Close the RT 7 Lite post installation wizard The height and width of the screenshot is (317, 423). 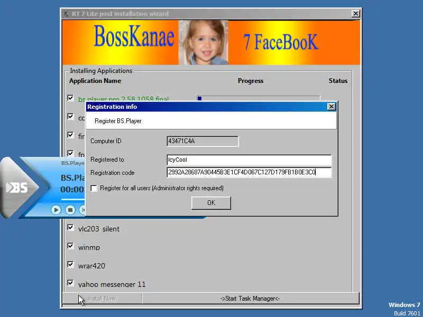point(355,14)
